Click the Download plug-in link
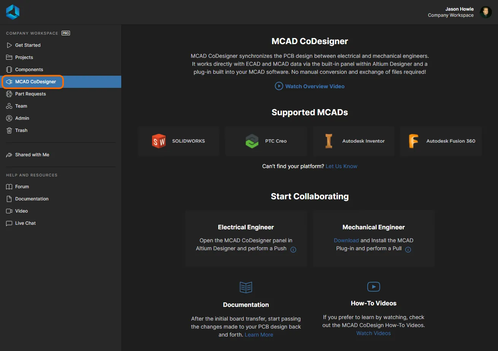This screenshot has height=351, width=498. tap(346, 240)
